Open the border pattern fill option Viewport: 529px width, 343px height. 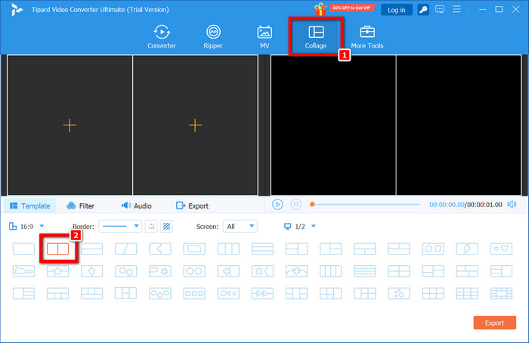pyautogui.click(x=167, y=227)
